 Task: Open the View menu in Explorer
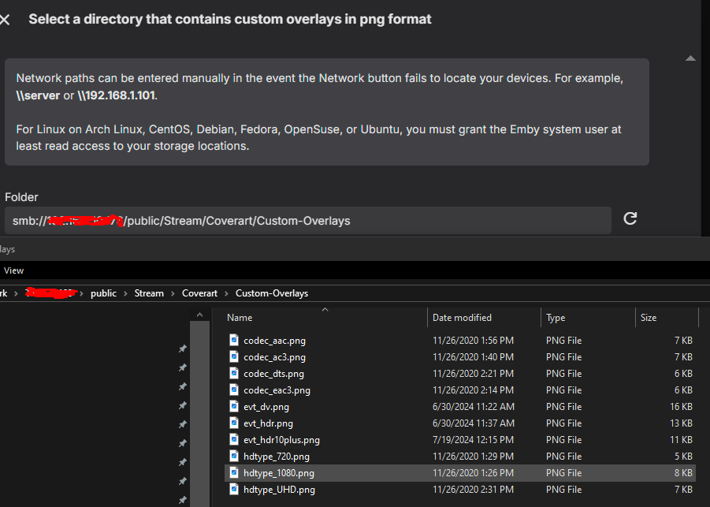pos(13,270)
